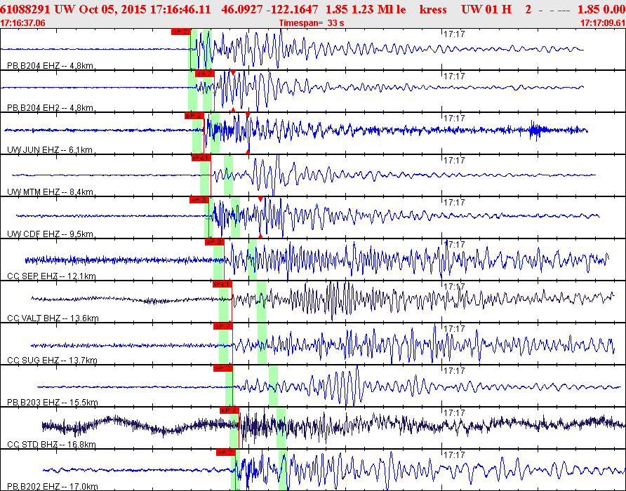The image size is (626, 491).
Task: Click the 'Timespan= 33 s' label
Action: pyautogui.click(x=312, y=23)
